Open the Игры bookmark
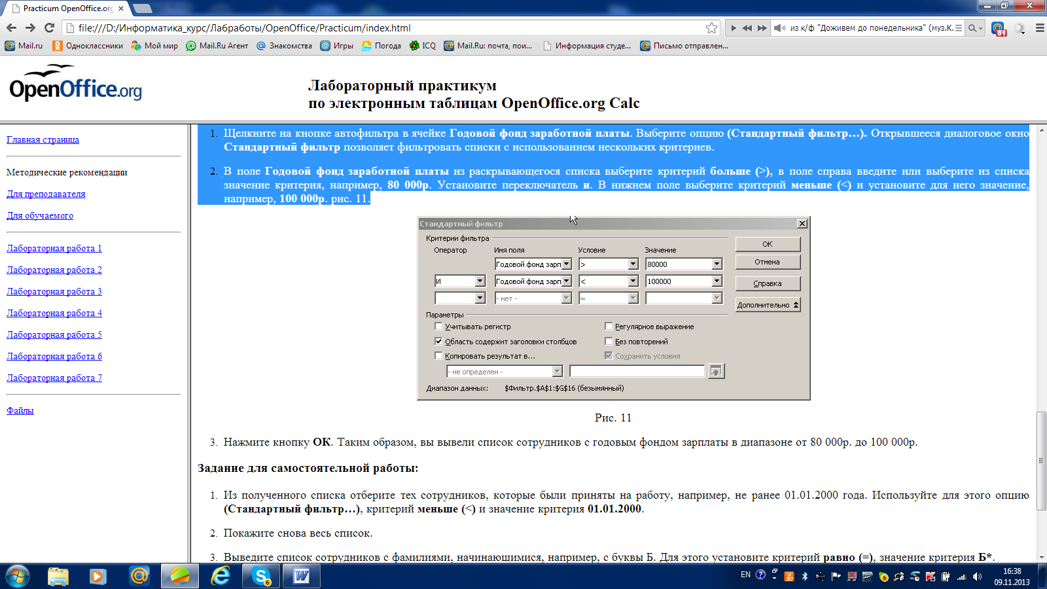The height and width of the screenshot is (589, 1047). pos(337,46)
